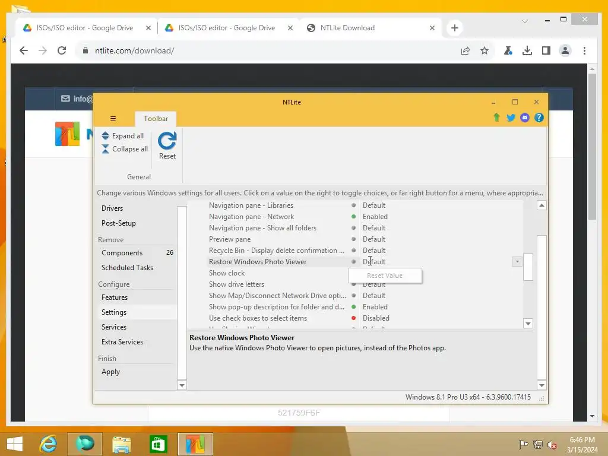Toggle Use check boxes Disabled value
This screenshot has height=456, width=608.
(376, 318)
